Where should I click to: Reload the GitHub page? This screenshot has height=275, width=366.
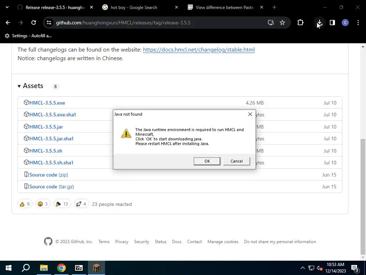coord(34,23)
